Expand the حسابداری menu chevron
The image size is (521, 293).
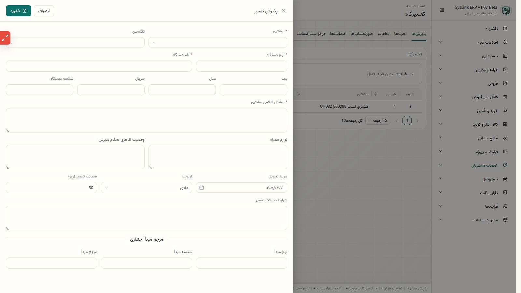coord(440,55)
